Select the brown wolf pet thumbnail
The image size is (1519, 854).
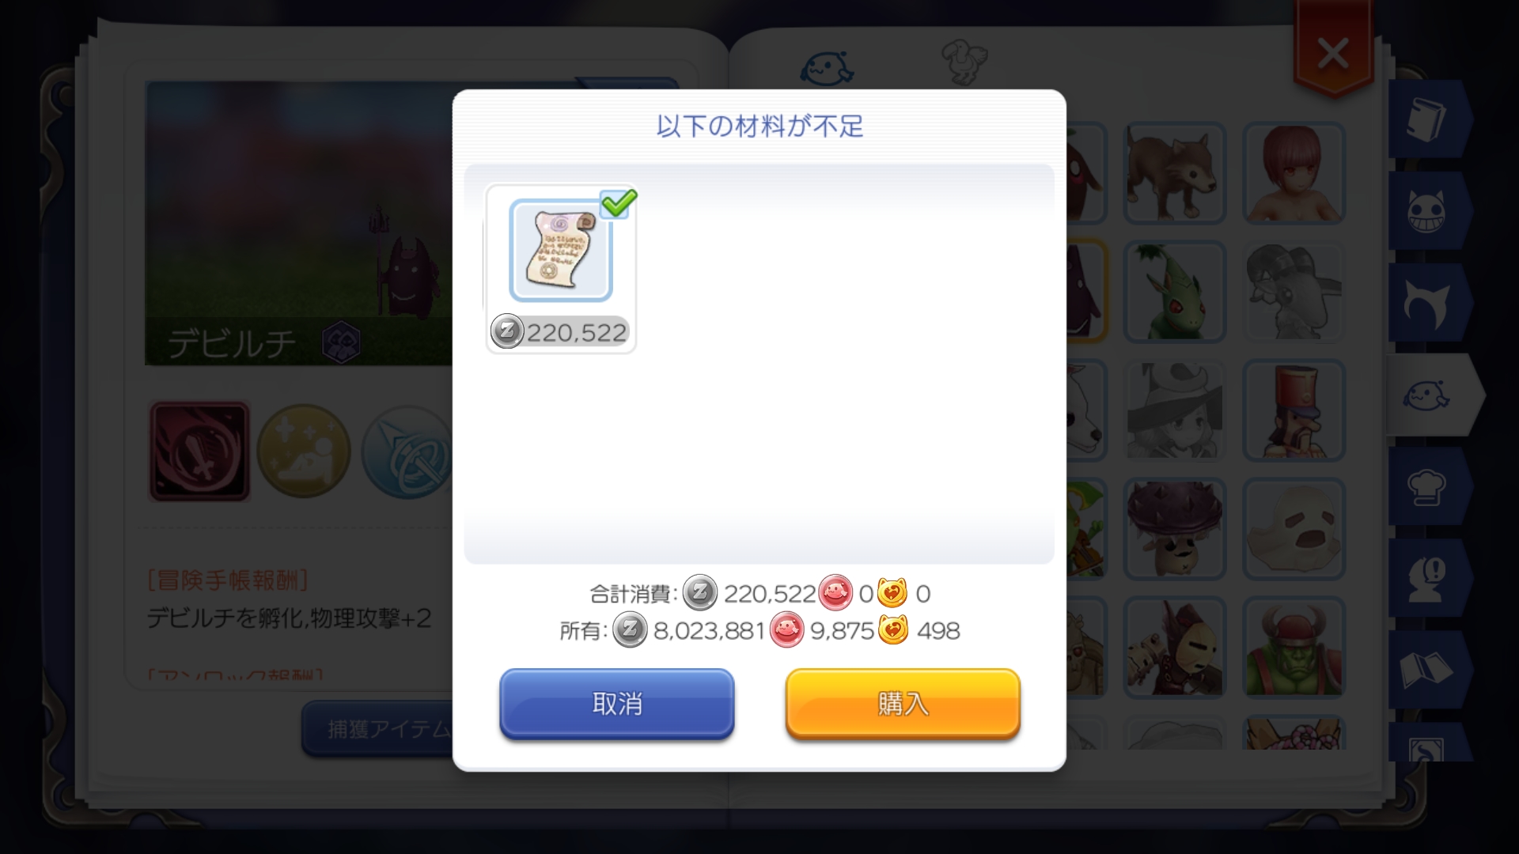1175,173
